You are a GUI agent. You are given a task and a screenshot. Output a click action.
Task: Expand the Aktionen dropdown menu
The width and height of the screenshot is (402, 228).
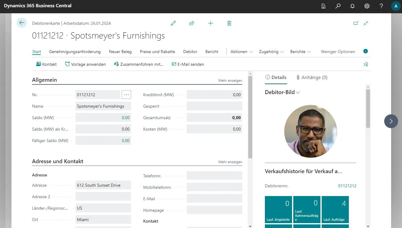pos(241,52)
